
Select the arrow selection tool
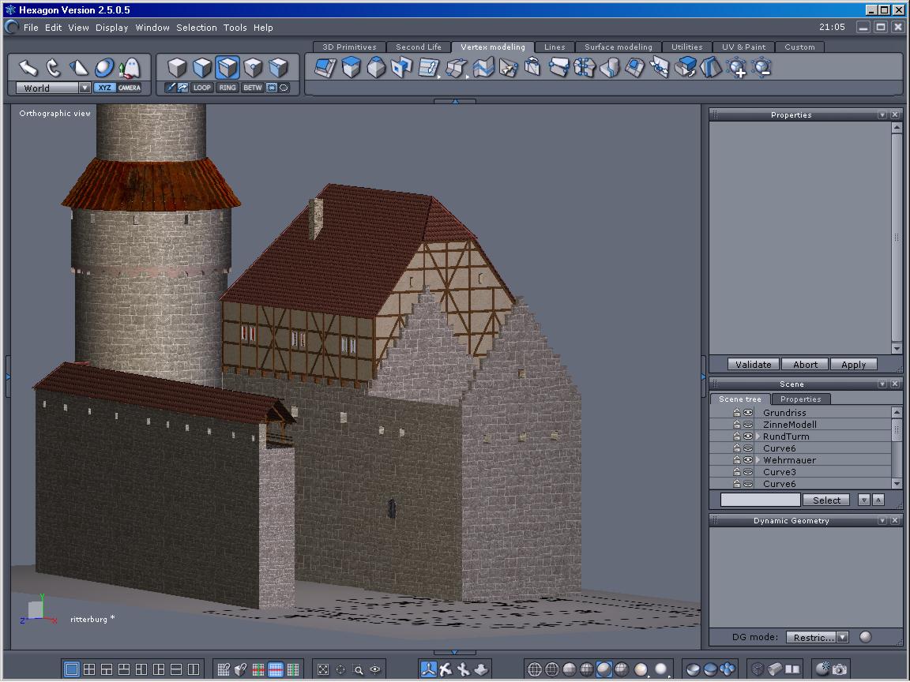29,67
